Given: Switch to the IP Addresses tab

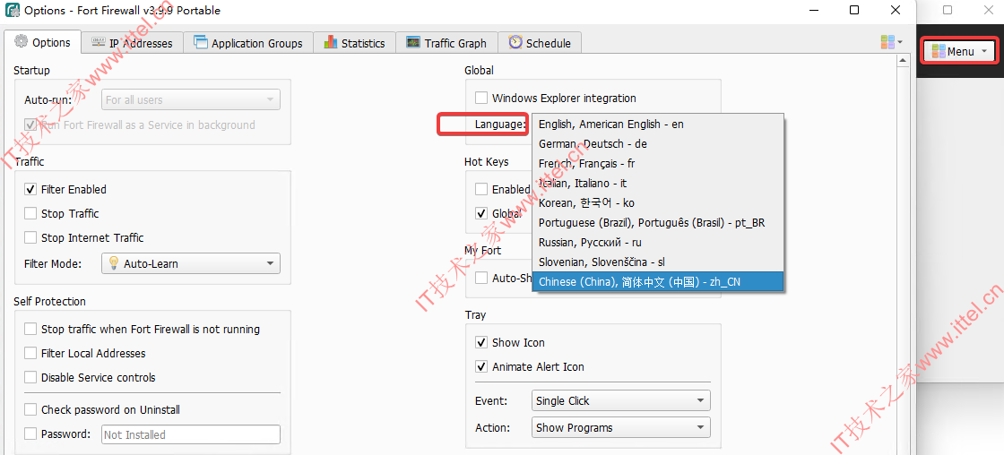Looking at the screenshot, I should click(x=132, y=43).
